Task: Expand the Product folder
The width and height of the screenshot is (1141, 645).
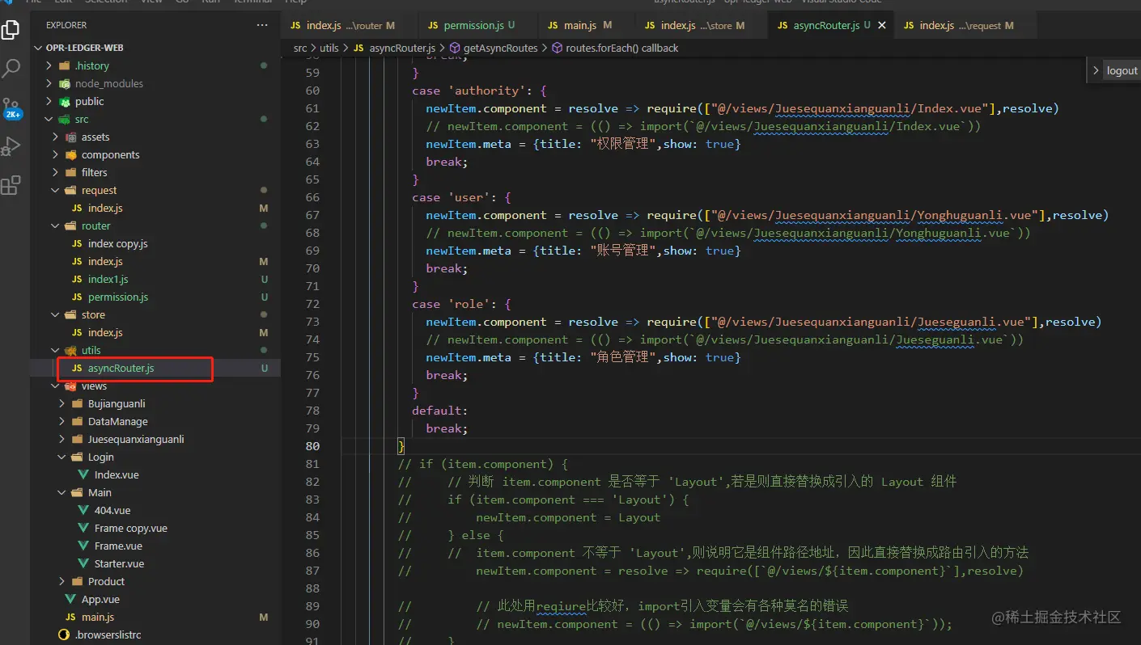Action: click(62, 581)
